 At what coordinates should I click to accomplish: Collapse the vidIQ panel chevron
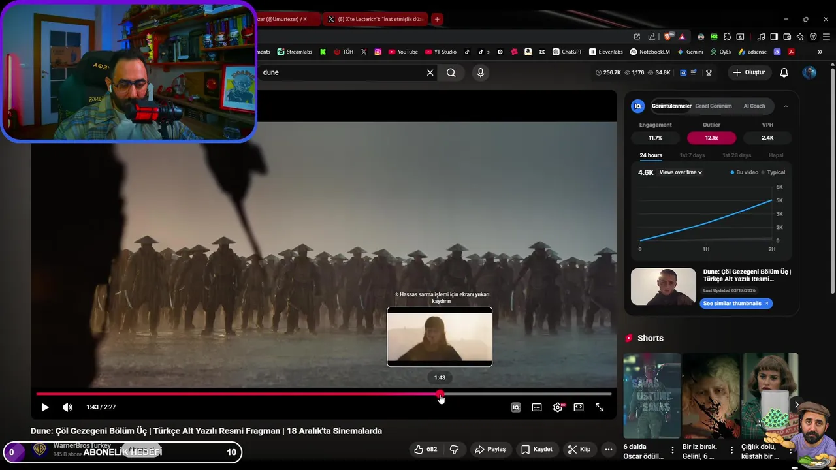tap(786, 106)
